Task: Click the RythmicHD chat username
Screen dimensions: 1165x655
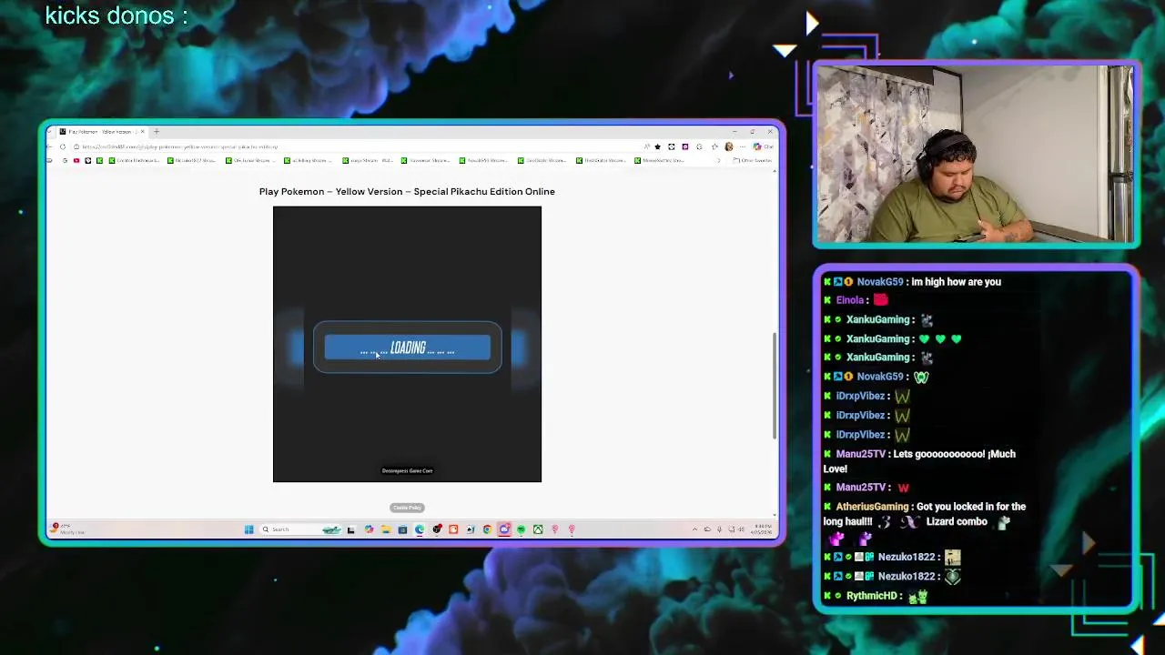Action: click(x=872, y=596)
